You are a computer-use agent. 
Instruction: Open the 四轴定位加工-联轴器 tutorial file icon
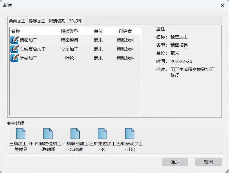tap(48, 134)
